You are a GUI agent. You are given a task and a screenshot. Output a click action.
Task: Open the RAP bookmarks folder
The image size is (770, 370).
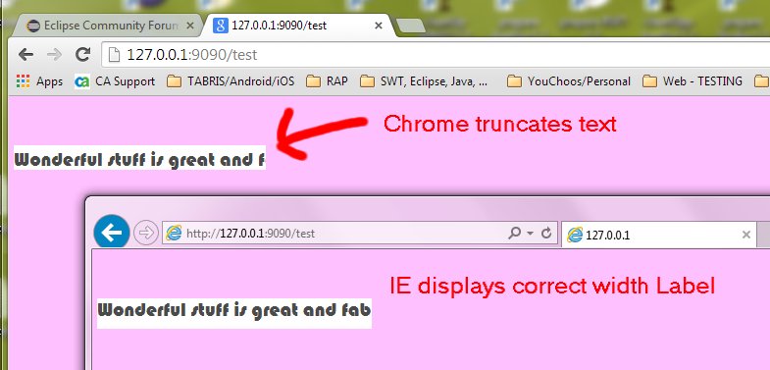coord(327,81)
